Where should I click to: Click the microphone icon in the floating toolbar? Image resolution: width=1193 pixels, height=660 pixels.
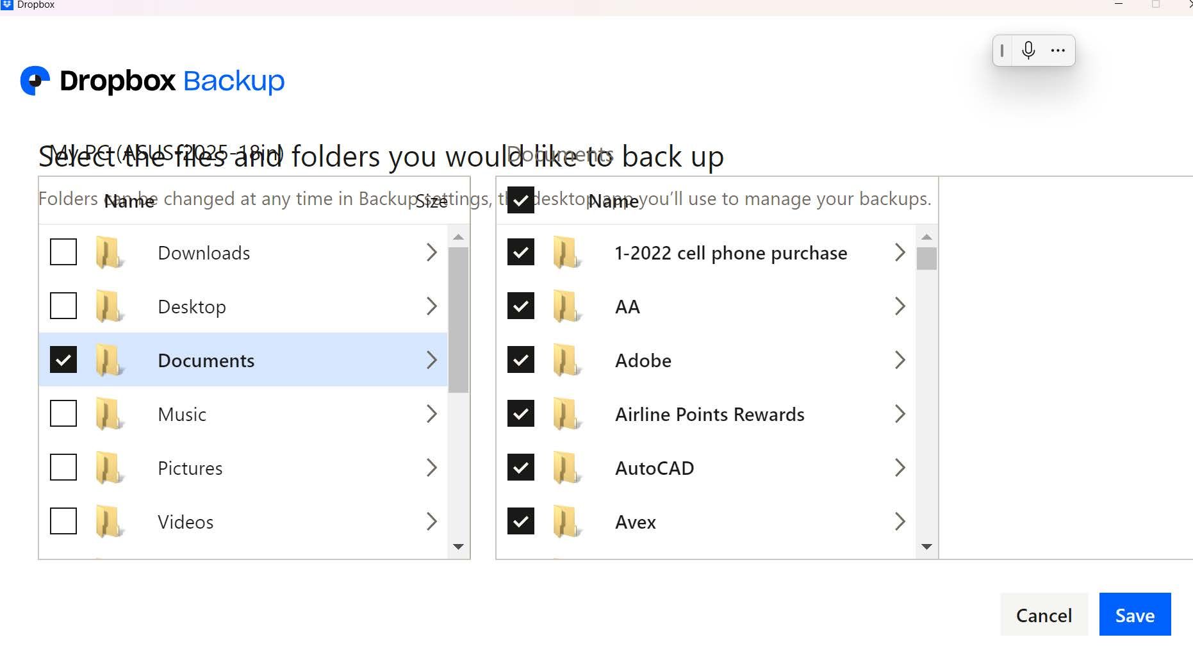coord(1028,50)
